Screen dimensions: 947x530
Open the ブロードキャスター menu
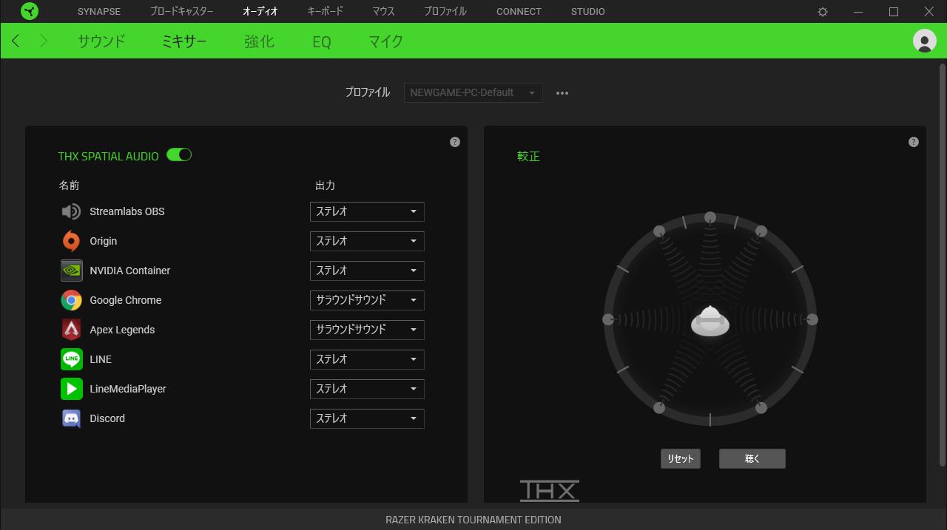tap(181, 12)
